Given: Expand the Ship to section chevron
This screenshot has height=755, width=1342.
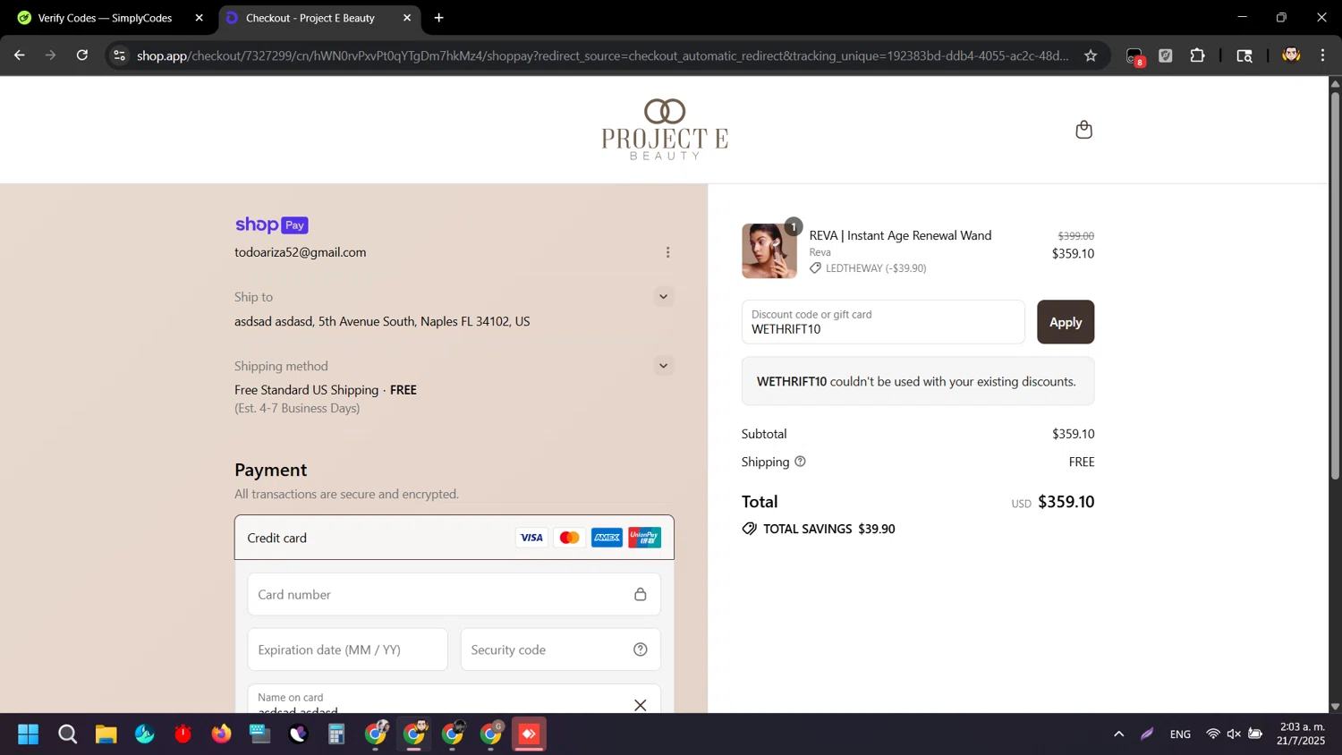Looking at the screenshot, I should 663,296.
